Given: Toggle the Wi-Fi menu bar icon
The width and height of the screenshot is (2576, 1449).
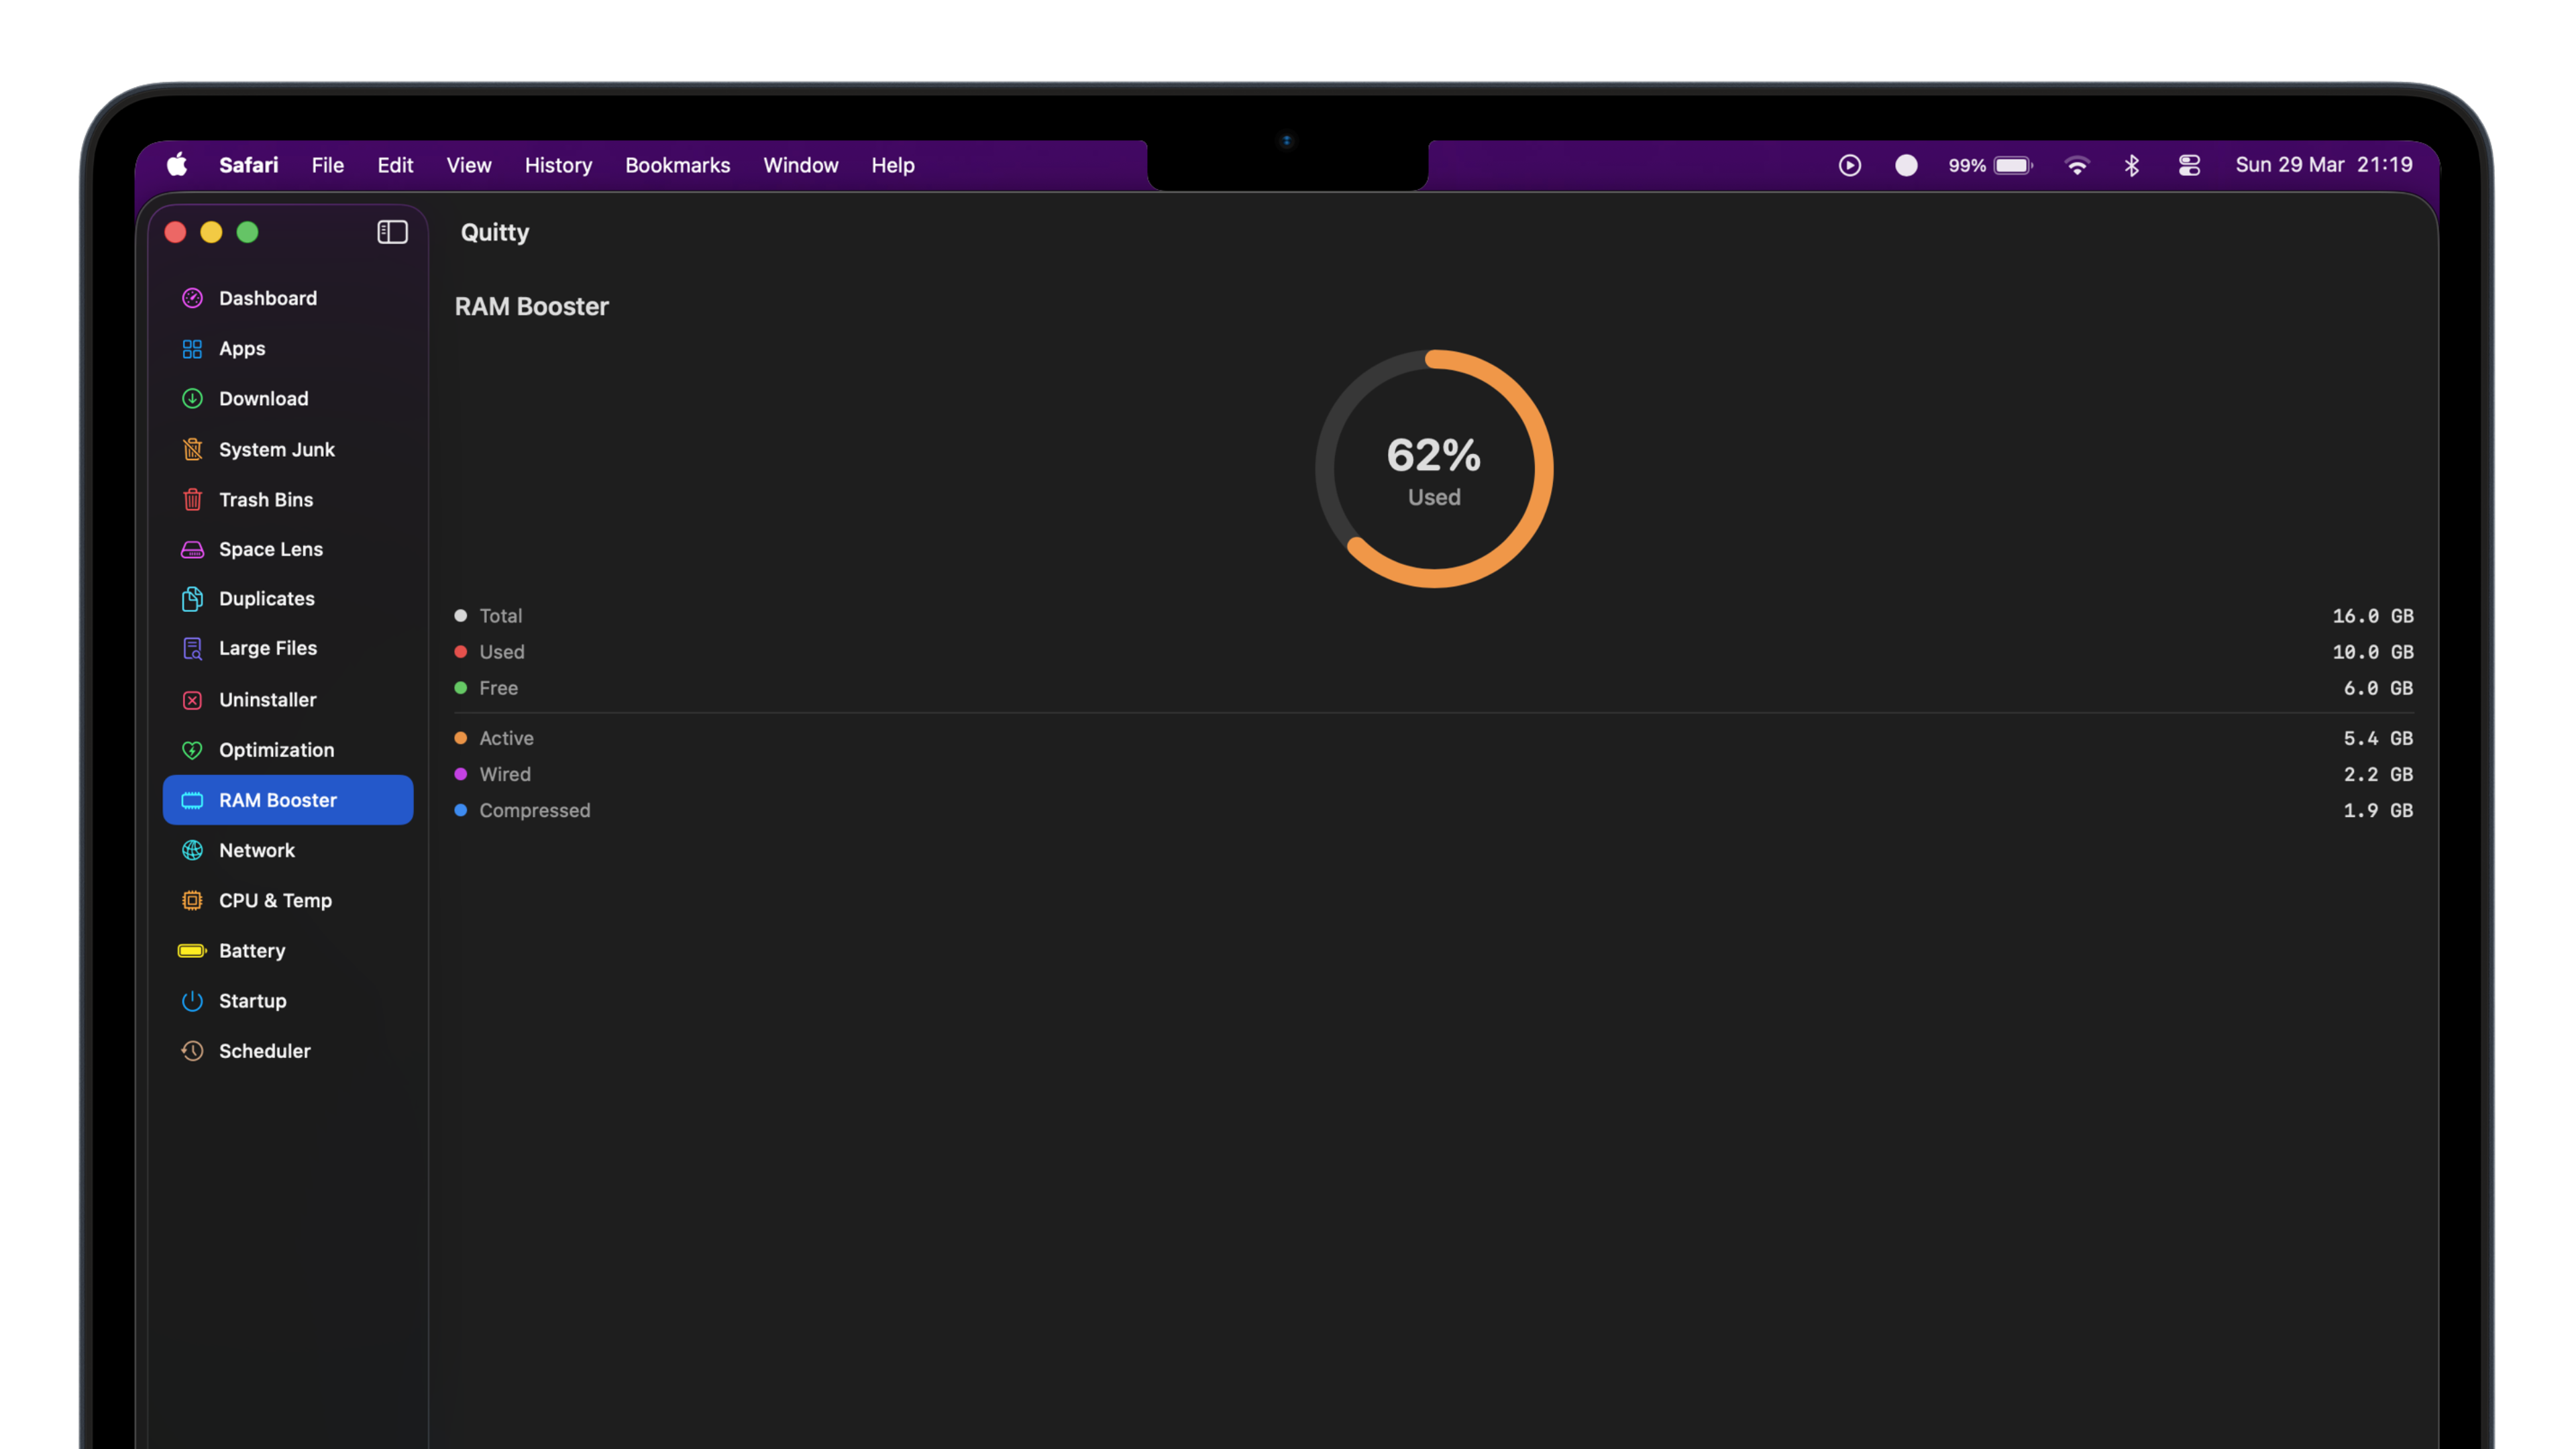Looking at the screenshot, I should pos(2077,165).
